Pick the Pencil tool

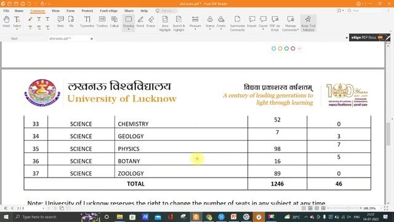[140, 22]
